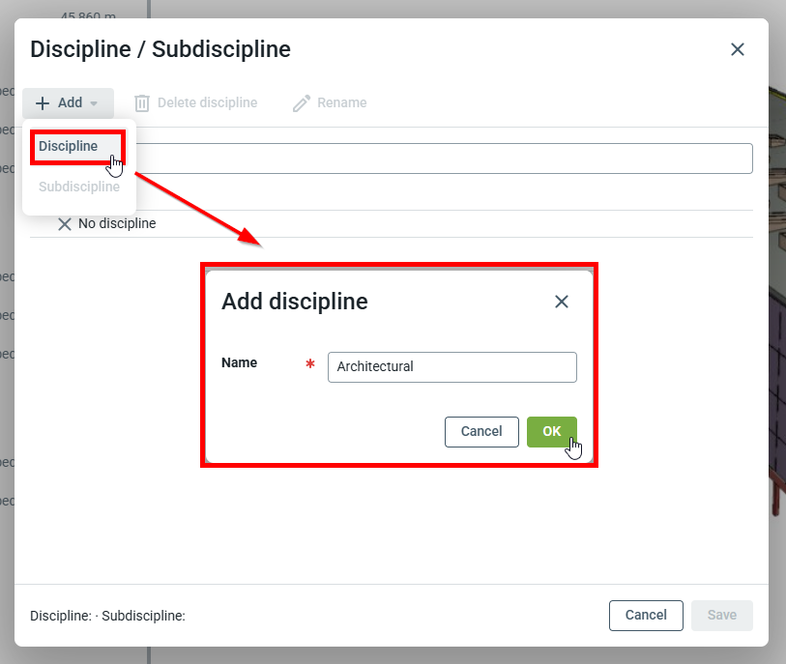Close the Add discipline popup

(562, 302)
